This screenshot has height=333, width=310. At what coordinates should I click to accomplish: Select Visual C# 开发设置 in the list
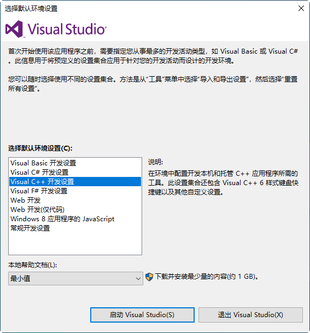click(x=75, y=173)
